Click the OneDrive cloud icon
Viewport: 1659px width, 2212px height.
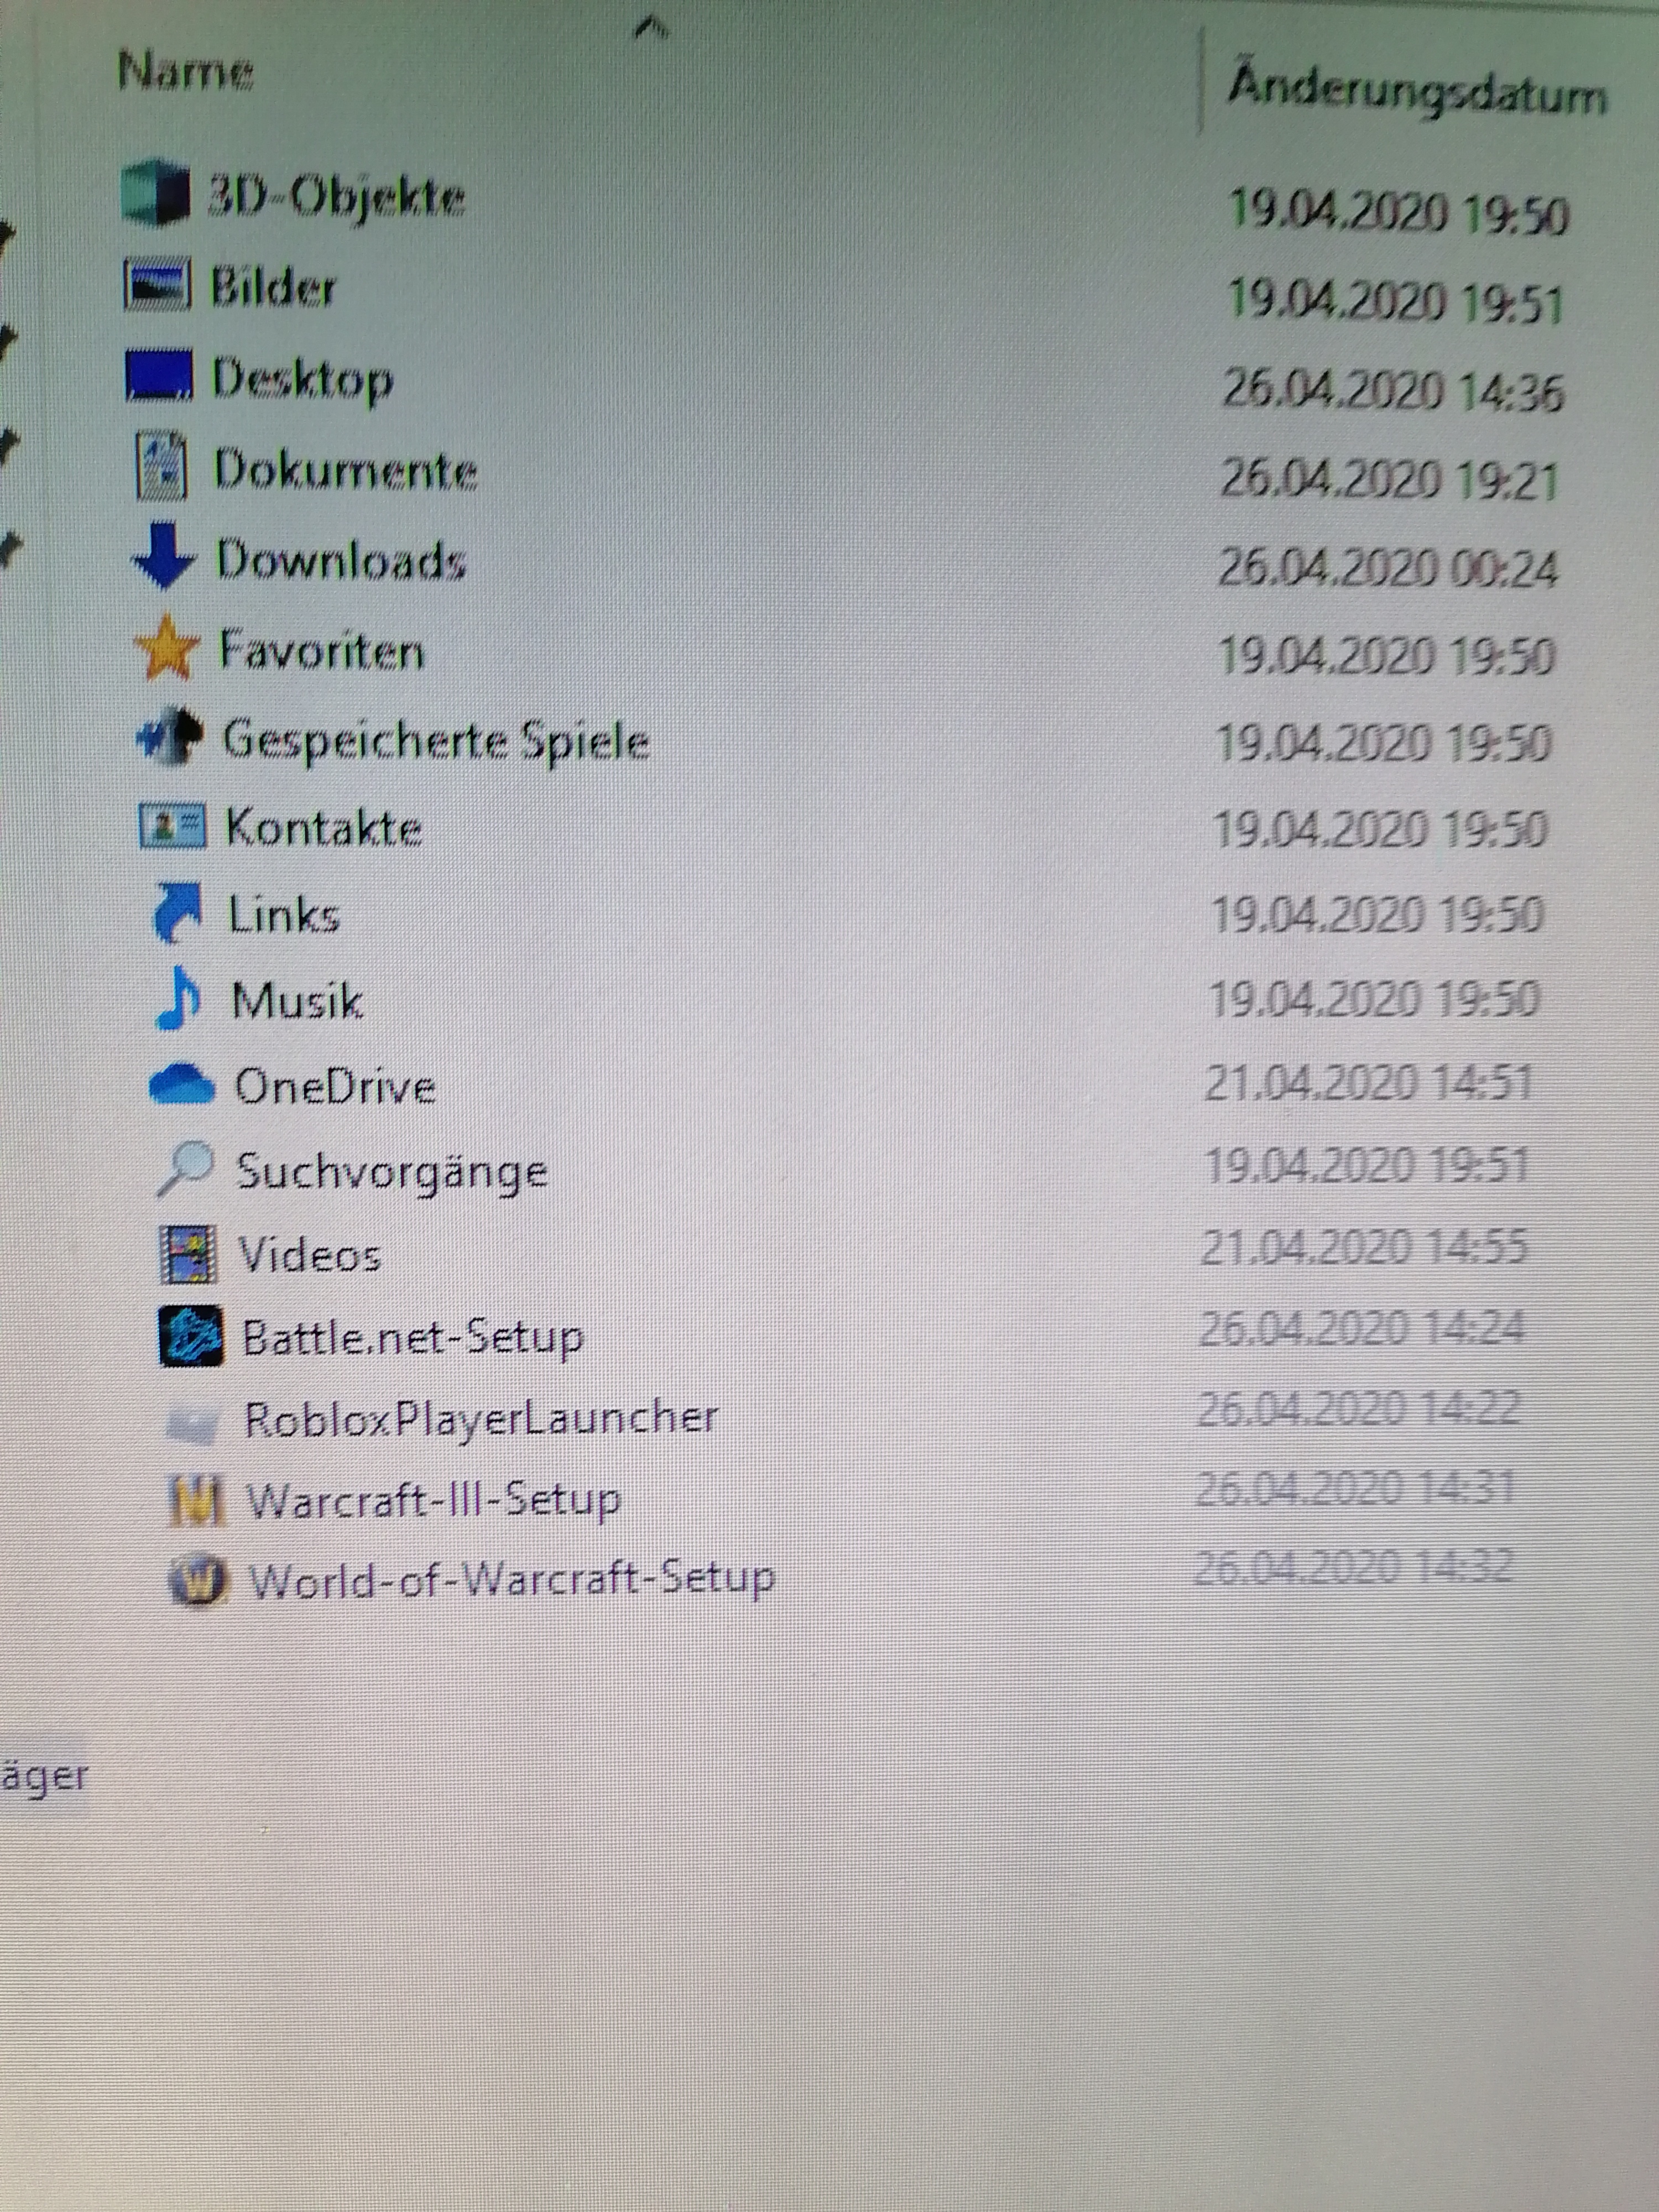click(x=182, y=1085)
